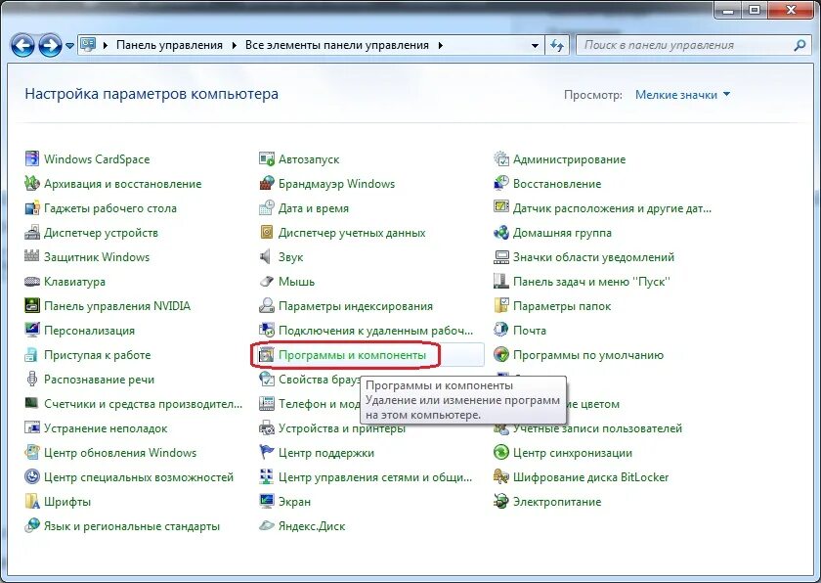The height and width of the screenshot is (583, 821).
Task: Click the Шрифты fonts icon
Action: click(x=32, y=501)
